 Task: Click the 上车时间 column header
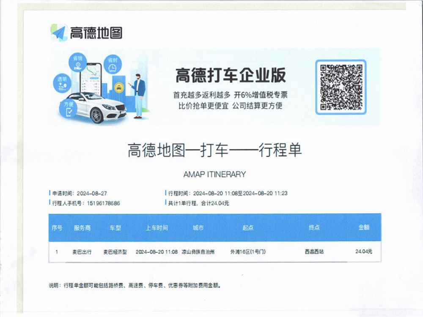157,228
